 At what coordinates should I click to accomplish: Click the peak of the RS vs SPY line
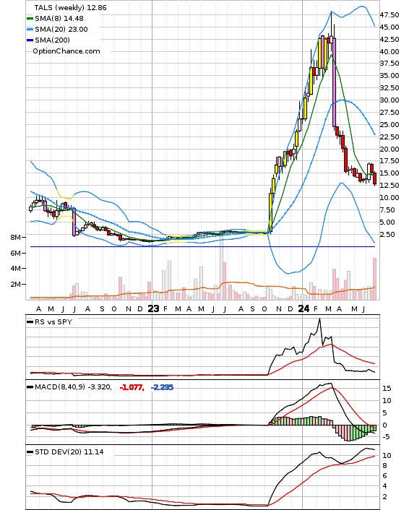pyautogui.click(x=319, y=319)
